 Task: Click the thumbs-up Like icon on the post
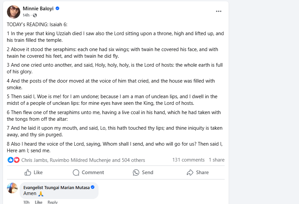(x=28, y=172)
